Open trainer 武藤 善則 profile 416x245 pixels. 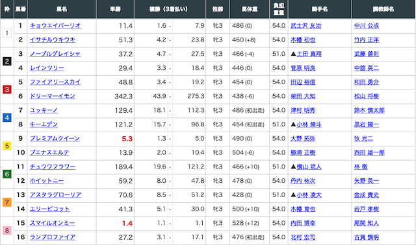pos(367,54)
